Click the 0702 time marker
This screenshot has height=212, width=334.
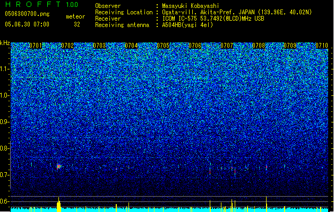[x=67, y=46]
